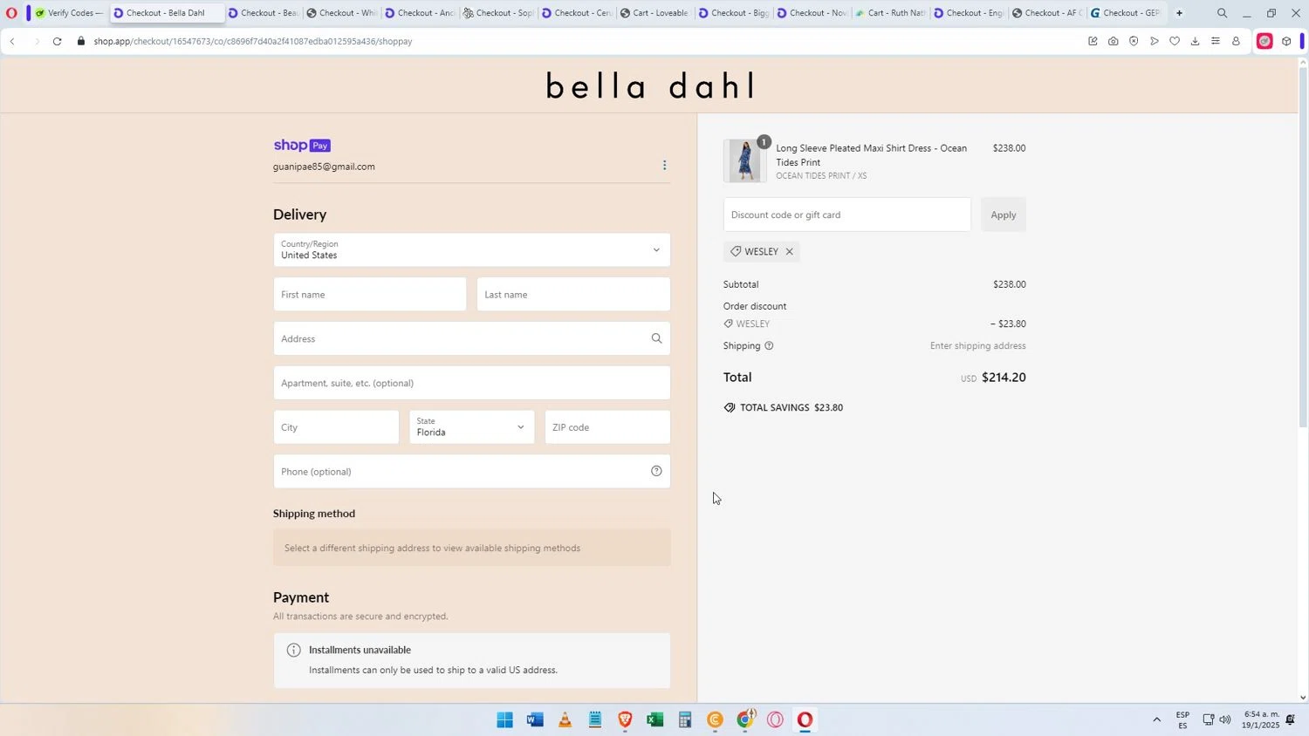Open account options three-dot menu
The height and width of the screenshot is (736, 1309).
[x=664, y=166]
